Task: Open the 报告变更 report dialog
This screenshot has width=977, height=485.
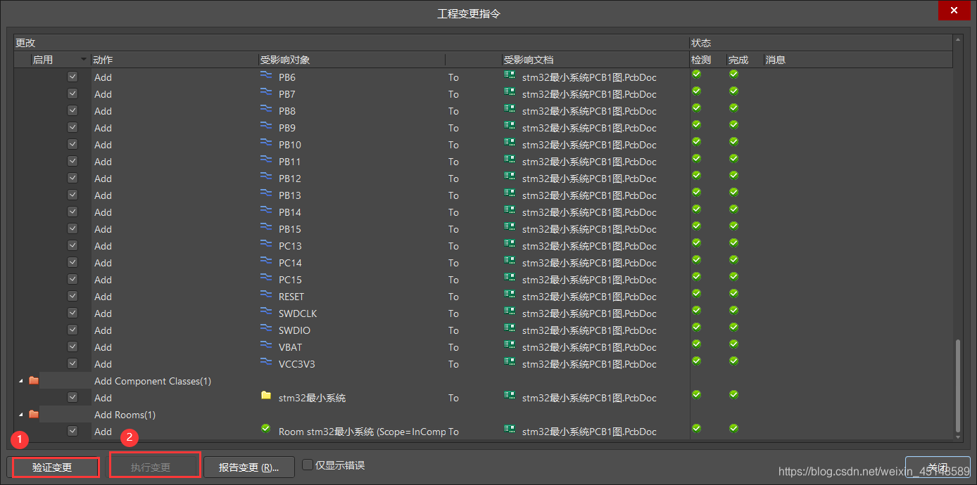Action: point(249,467)
